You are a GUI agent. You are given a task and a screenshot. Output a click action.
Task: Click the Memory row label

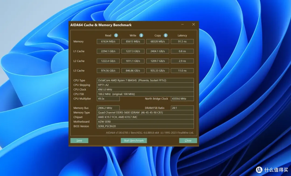pos(78,42)
